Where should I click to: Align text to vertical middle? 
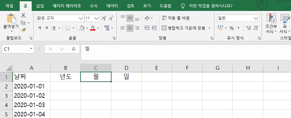130,18
